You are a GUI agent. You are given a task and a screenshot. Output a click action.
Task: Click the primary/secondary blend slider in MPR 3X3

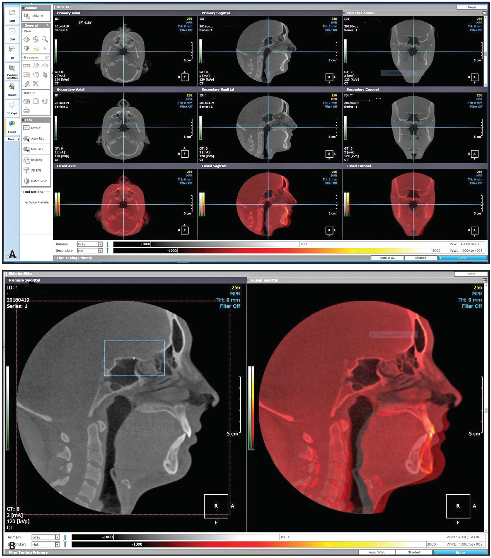point(107,247)
